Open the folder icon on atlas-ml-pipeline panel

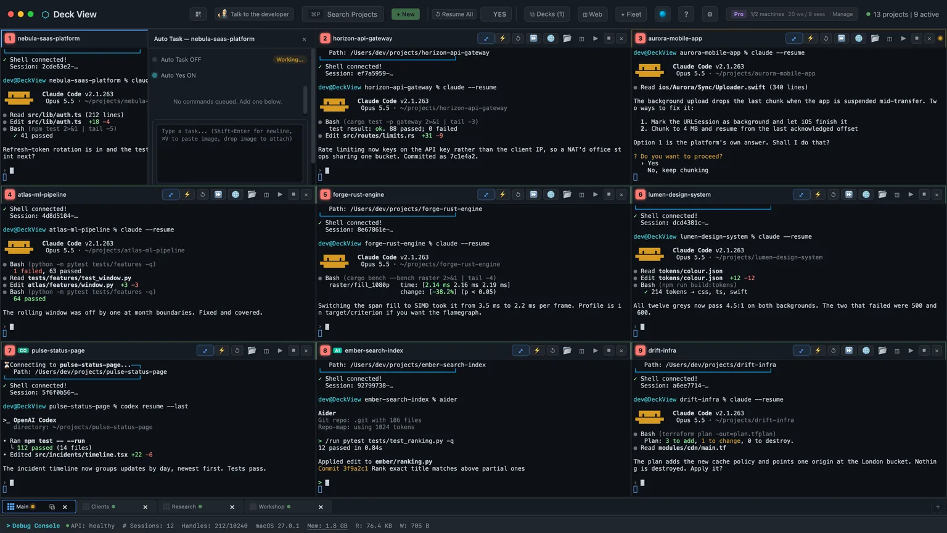click(252, 194)
